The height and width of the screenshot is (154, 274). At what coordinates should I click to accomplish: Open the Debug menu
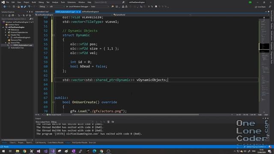(41, 2)
